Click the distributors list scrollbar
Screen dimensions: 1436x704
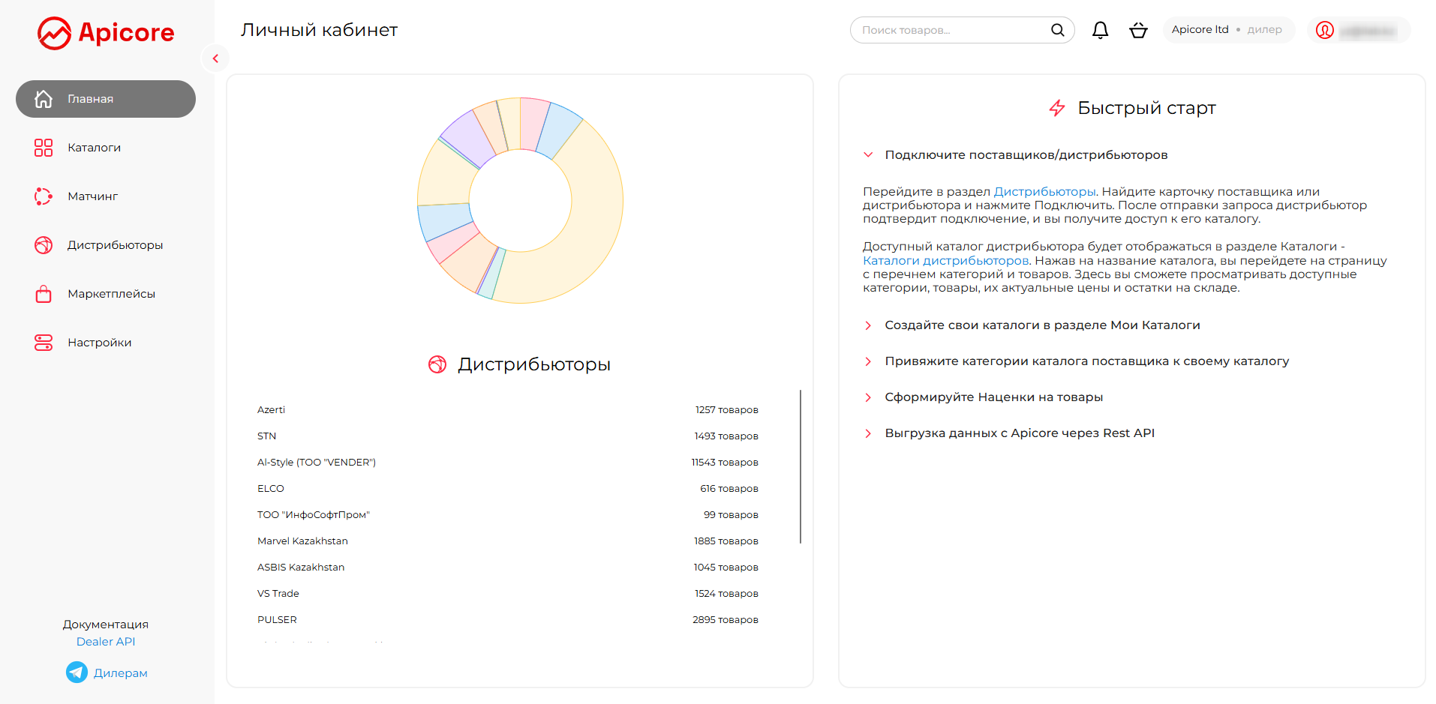click(x=801, y=466)
